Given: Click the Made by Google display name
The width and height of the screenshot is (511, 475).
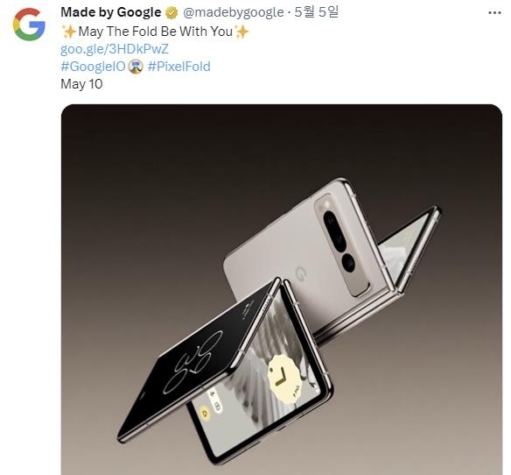Looking at the screenshot, I should click(x=111, y=12).
